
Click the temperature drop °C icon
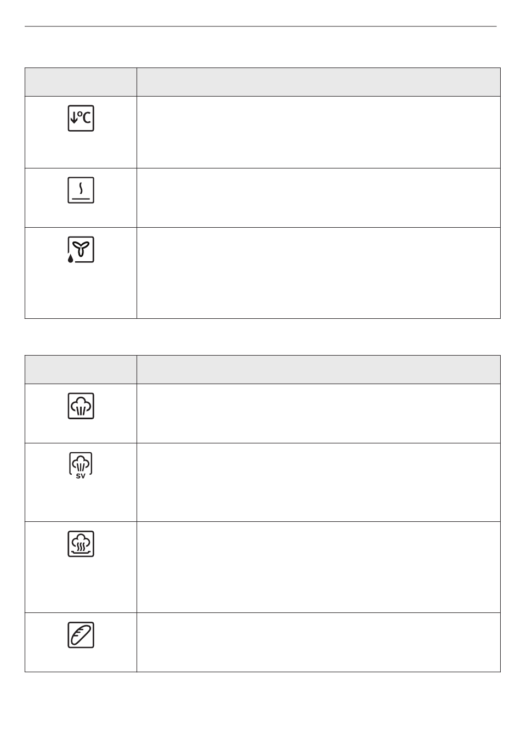(81, 118)
